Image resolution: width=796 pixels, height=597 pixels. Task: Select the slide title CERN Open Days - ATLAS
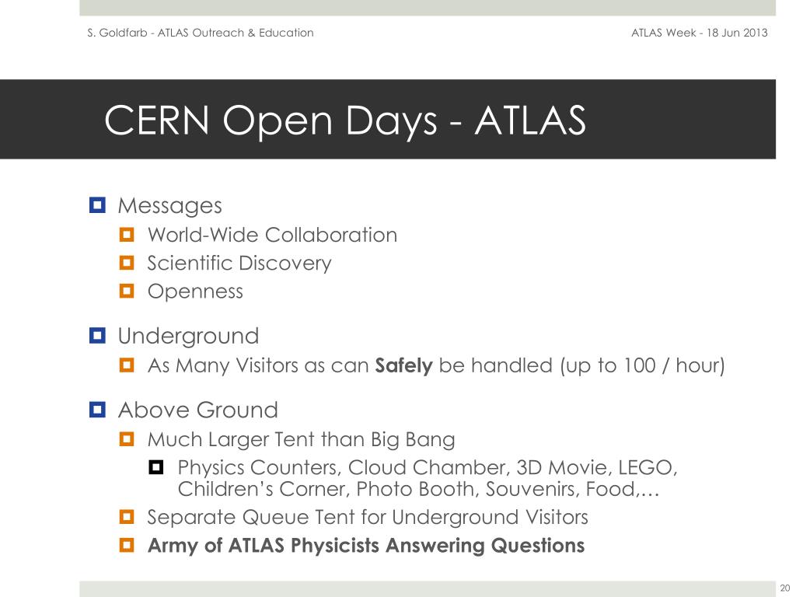click(345, 120)
